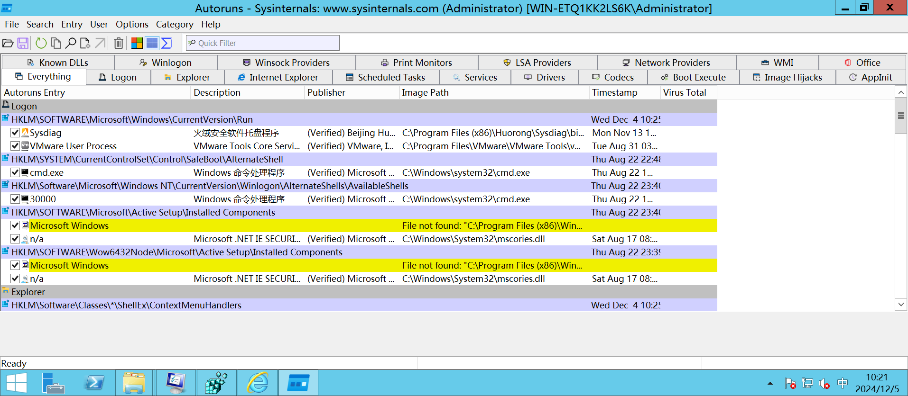Click the Quick Filter input field

[263, 43]
